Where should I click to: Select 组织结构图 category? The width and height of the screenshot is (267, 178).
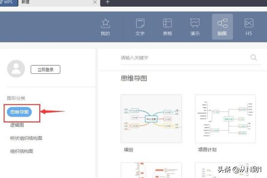pyautogui.click(x=21, y=151)
